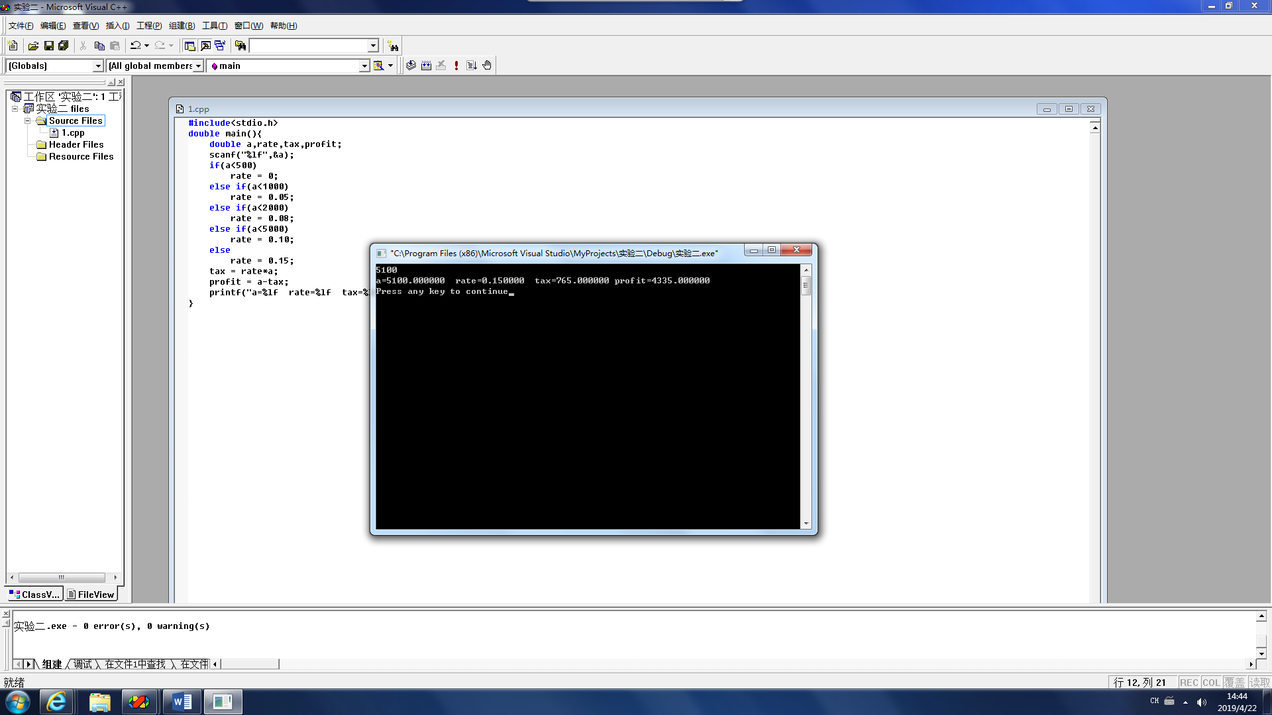The height and width of the screenshot is (715, 1272).
Task: Open the Globals class dropdown
Action: pyautogui.click(x=98, y=66)
